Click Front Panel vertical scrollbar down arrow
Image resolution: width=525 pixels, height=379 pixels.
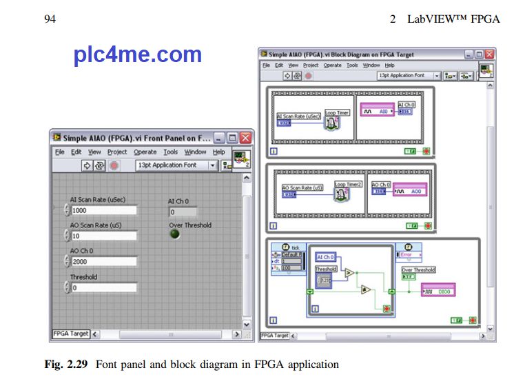tap(247, 324)
